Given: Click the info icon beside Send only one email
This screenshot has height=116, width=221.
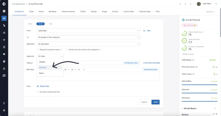Looking at the screenshot, I should (x=100, y=50).
